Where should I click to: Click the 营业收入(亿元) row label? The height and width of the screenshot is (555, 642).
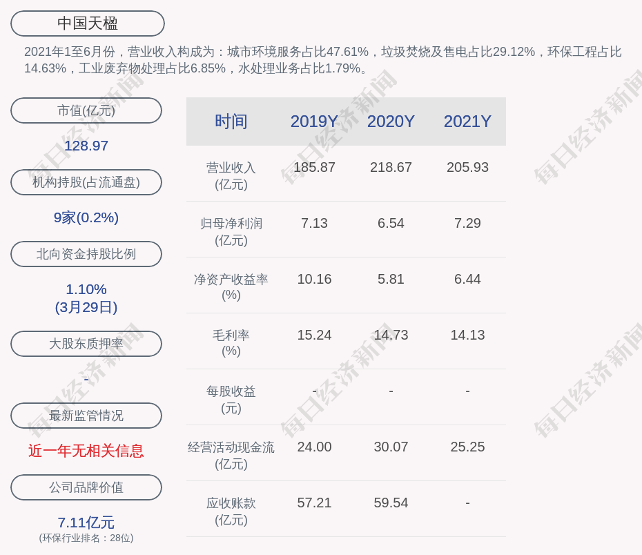231,176
